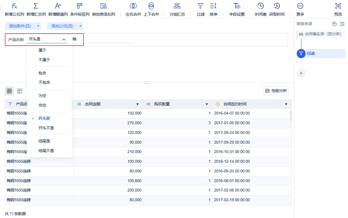Click the 共75条数据 record count text
Image resolution: width=348 pixels, height=218 pixels.
(x=15, y=213)
